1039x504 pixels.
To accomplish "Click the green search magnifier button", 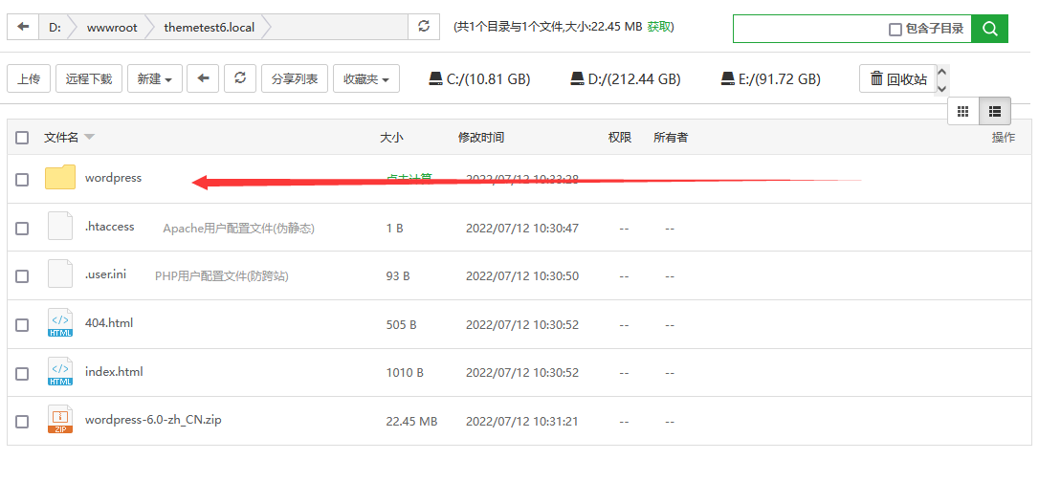I will pos(989,29).
